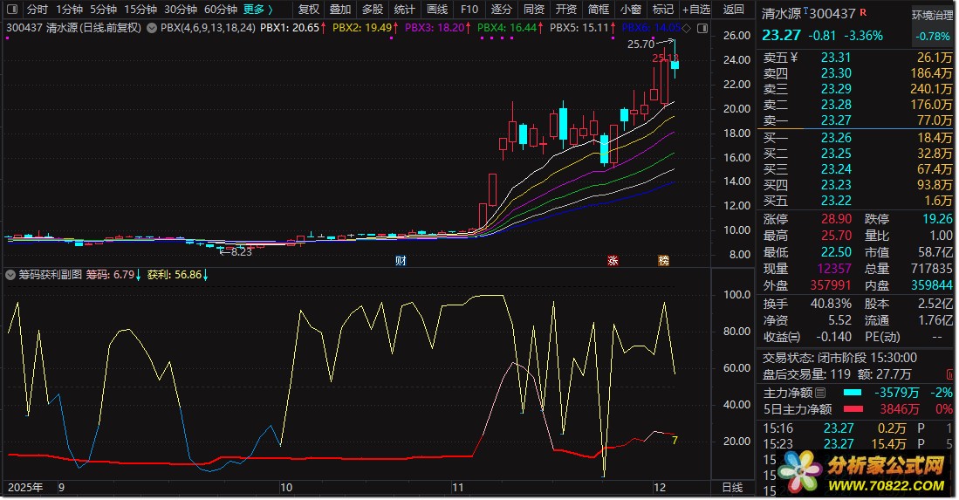Click the PBX1: 20.65 indicator value
The width and height of the screenshot is (959, 500).
[x=290, y=28]
